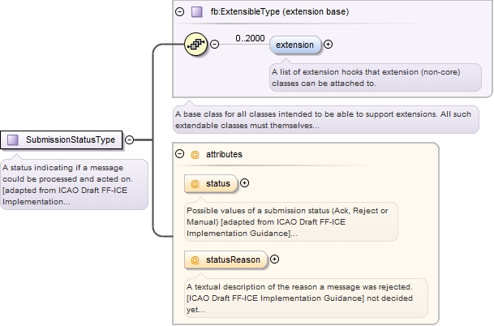494x326 pixels.
Task: Click the sequence compositor icon
Action: (x=195, y=45)
